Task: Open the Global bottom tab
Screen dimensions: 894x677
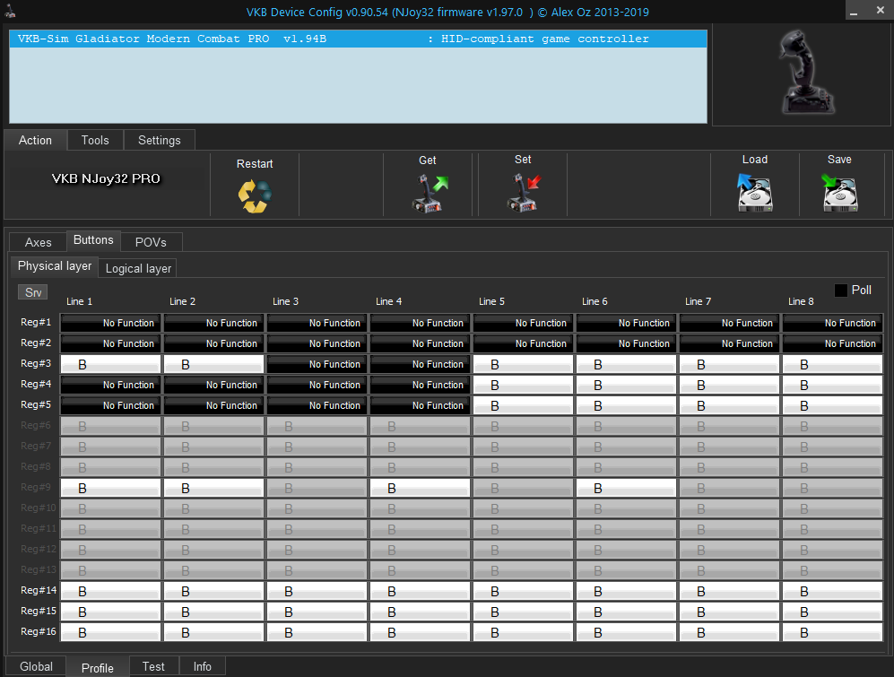Action: coord(36,667)
